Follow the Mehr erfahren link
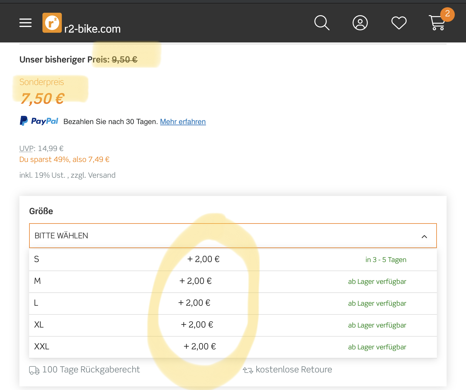Image resolution: width=466 pixels, height=390 pixels. (x=183, y=122)
